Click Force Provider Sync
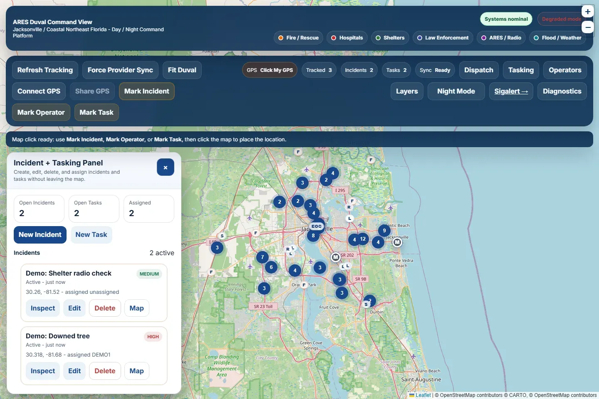599x399 pixels. (120, 70)
